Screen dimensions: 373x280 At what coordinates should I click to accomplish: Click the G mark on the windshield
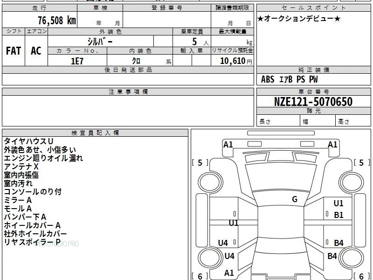pyautogui.click(x=295, y=199)
